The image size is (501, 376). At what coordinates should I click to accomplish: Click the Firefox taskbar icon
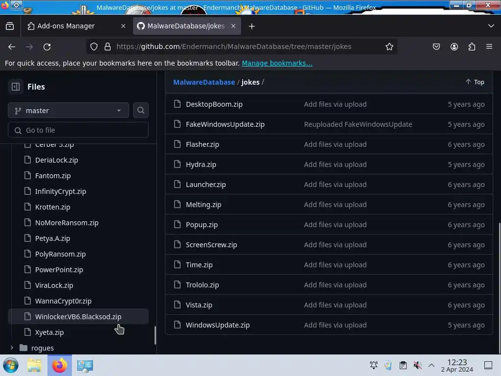[60, 365]
